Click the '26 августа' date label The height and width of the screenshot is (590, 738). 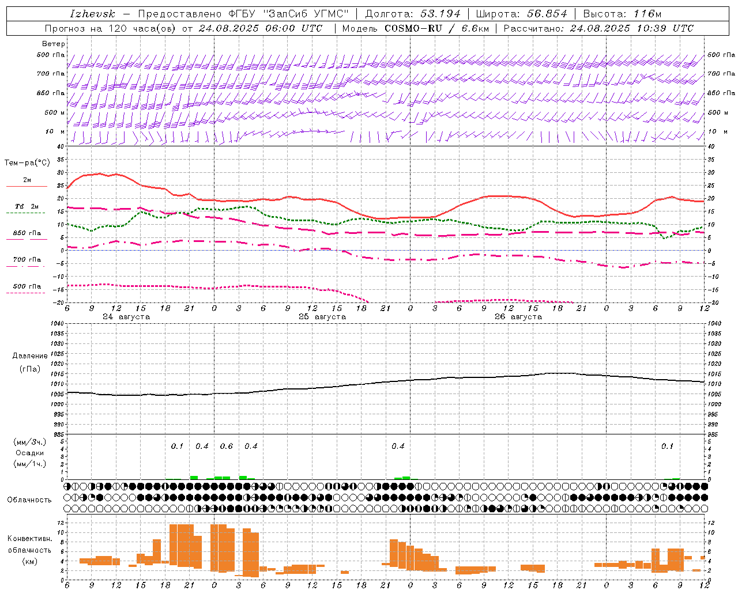(x=518, y=317)
